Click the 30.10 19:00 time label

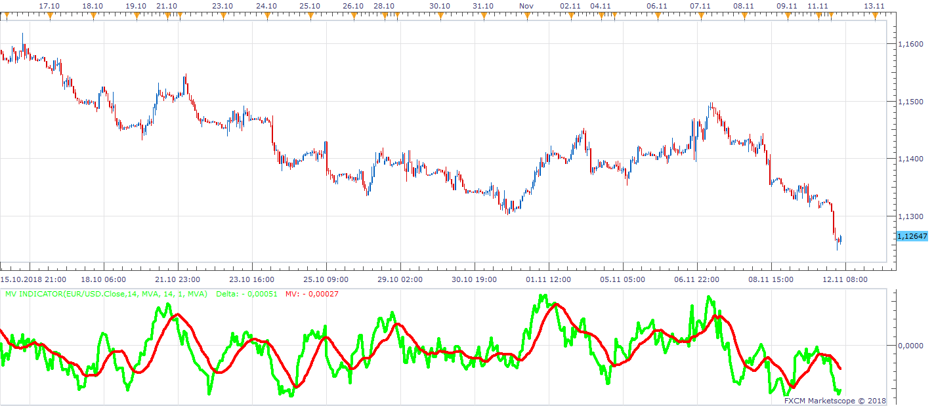click(475, 279)
